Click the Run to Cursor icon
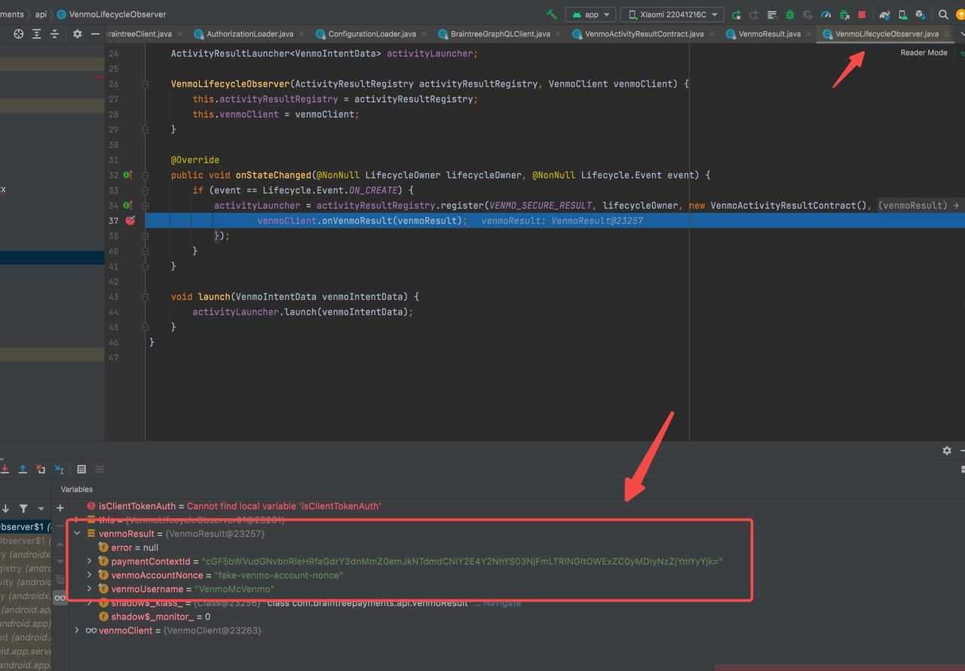 click(x=59, y=469)
